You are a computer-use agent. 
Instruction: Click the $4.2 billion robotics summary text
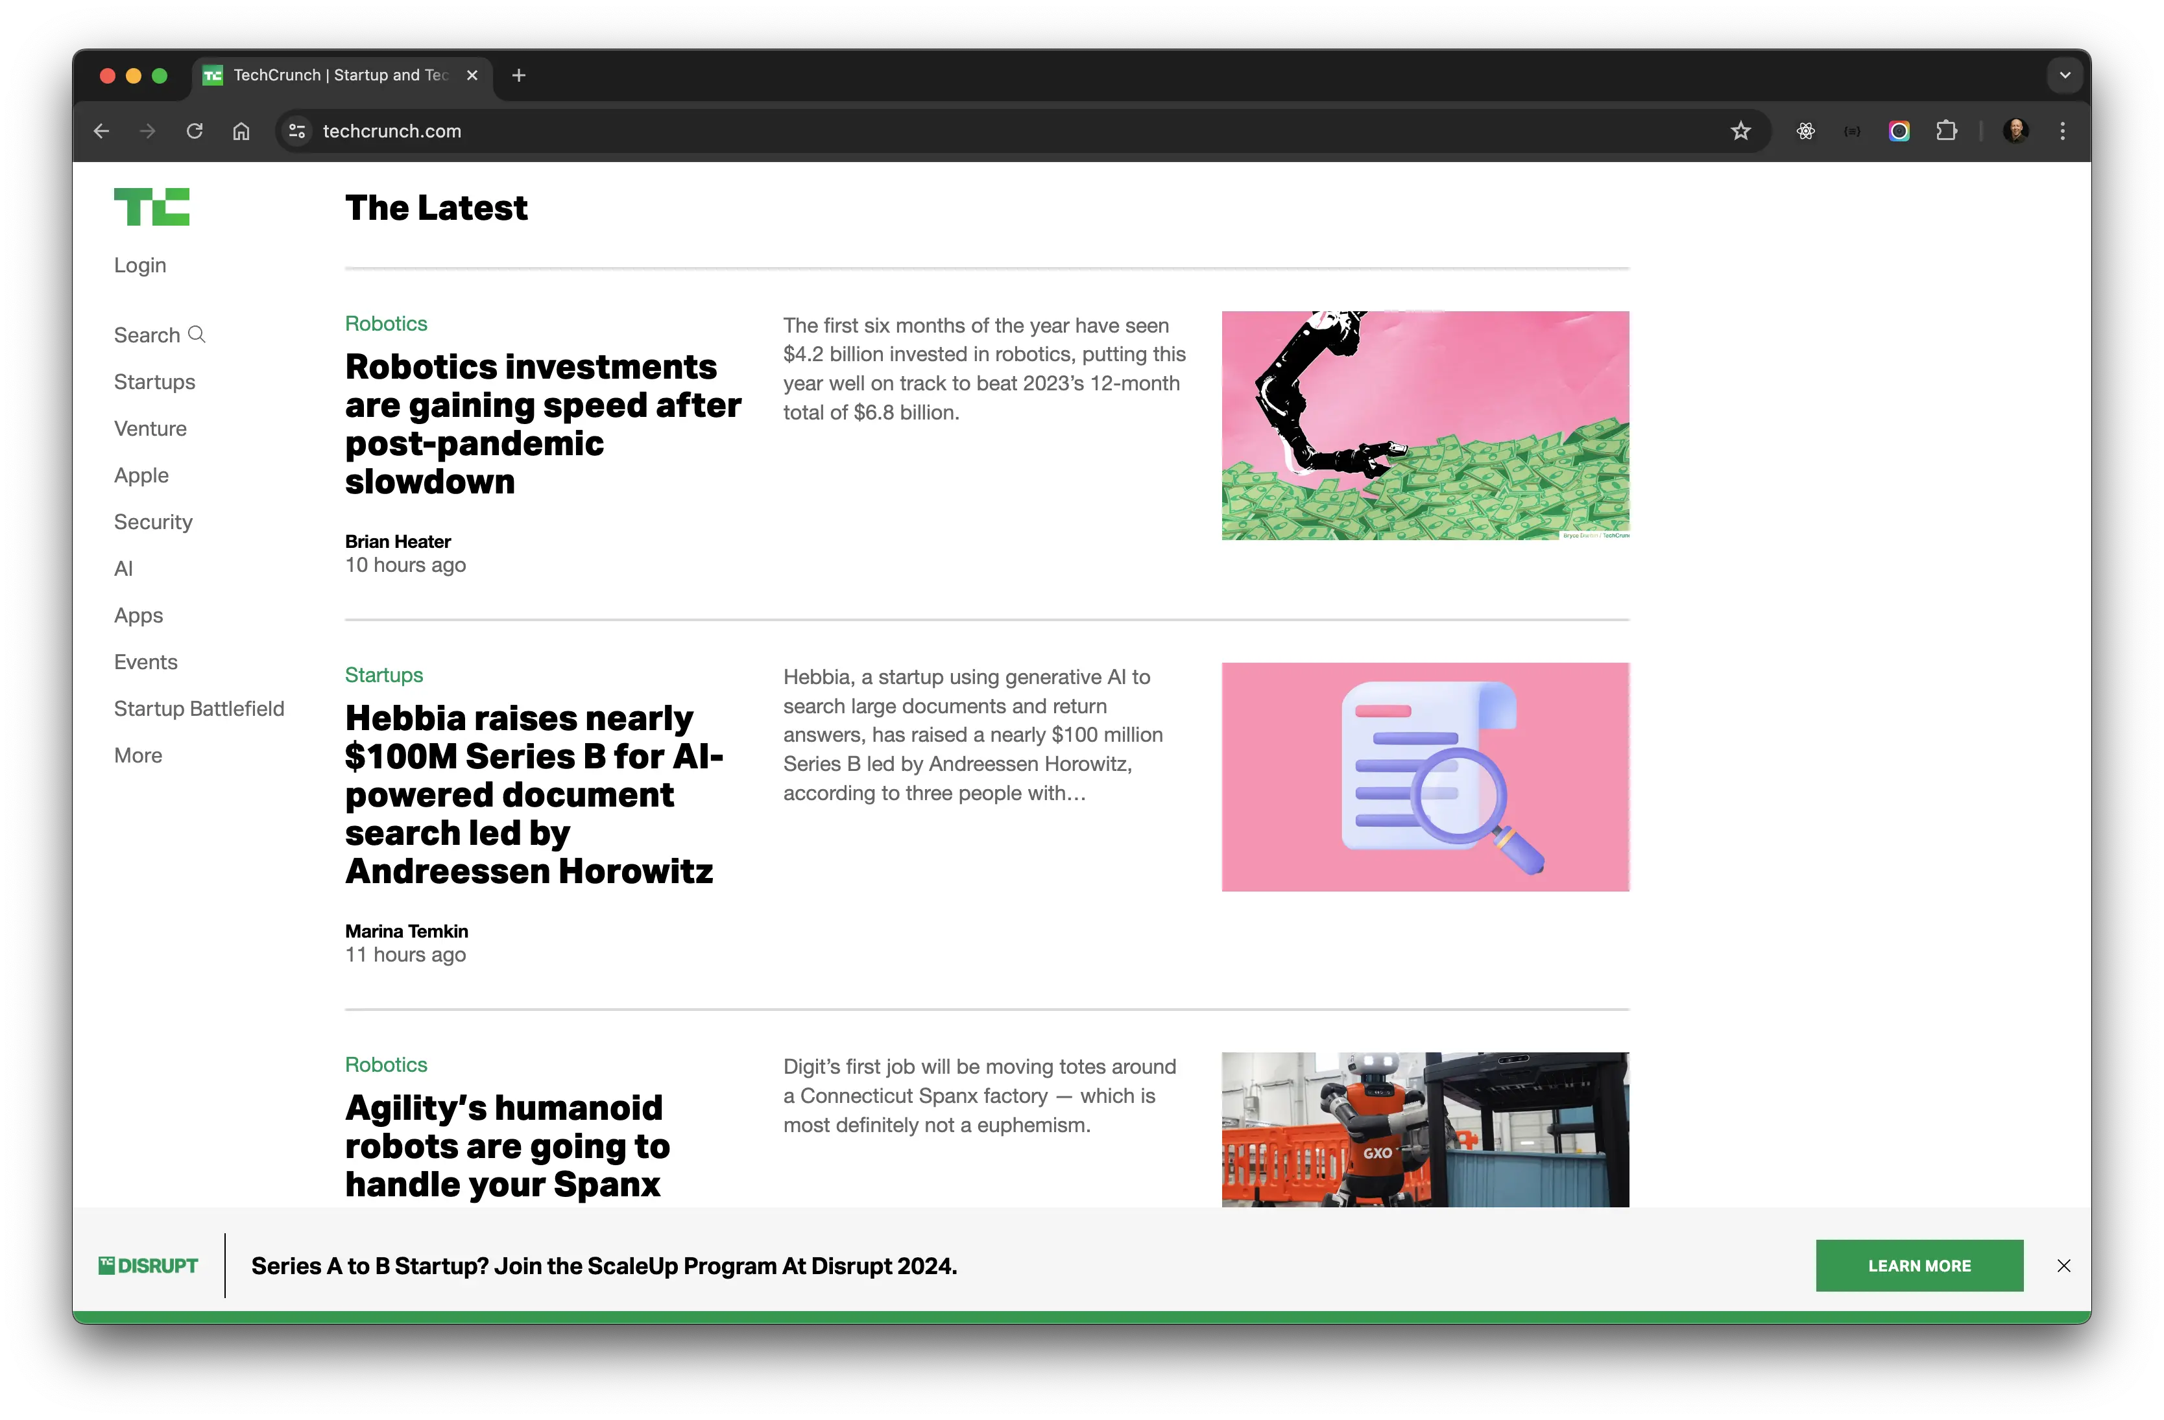985,369
